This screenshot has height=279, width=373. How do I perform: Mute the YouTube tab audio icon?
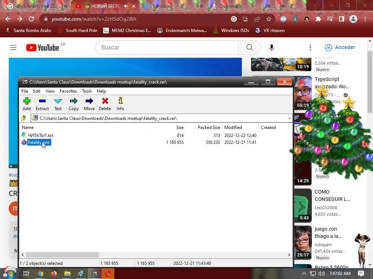(126, 6)
